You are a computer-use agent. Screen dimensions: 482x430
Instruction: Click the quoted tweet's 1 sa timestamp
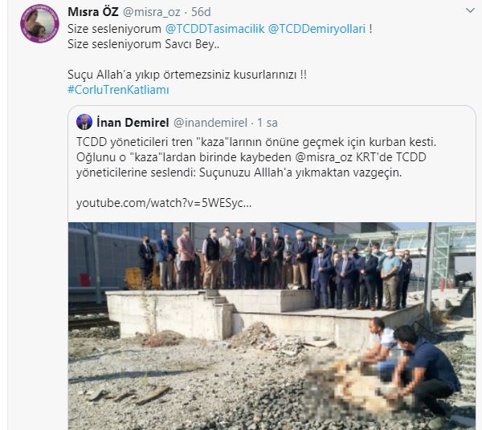pos(268,123)
